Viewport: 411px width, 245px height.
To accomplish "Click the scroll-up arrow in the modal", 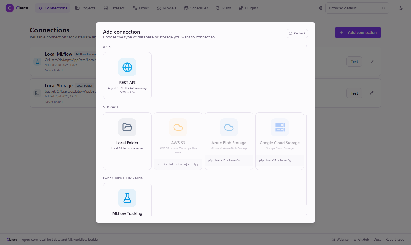I will click(307, 46).
